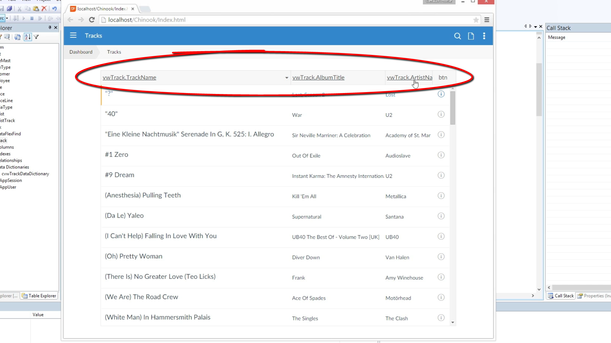The width and height of the screenshot is (611, 343).
Task: Click the info icon for War track row
Action: 441,114
